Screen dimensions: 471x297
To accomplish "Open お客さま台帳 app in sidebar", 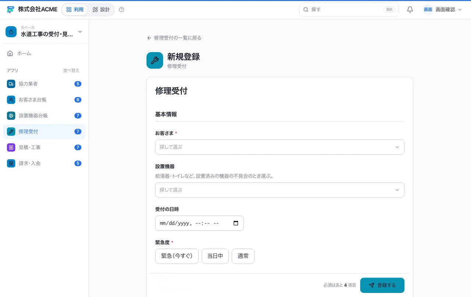I will click(44, 99).
